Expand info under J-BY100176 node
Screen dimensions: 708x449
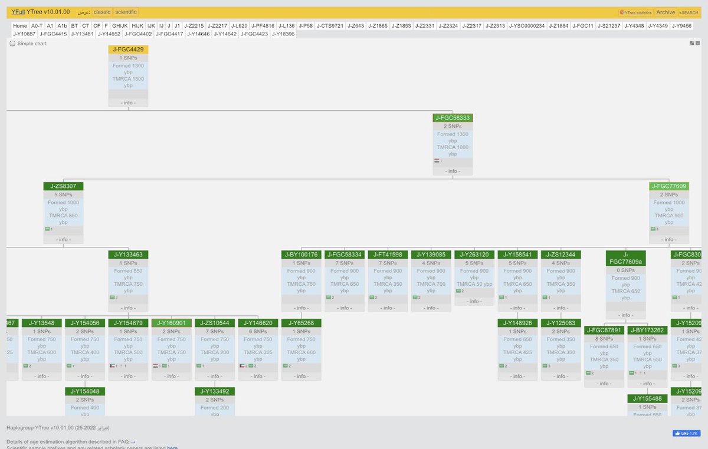coord(301,308)
